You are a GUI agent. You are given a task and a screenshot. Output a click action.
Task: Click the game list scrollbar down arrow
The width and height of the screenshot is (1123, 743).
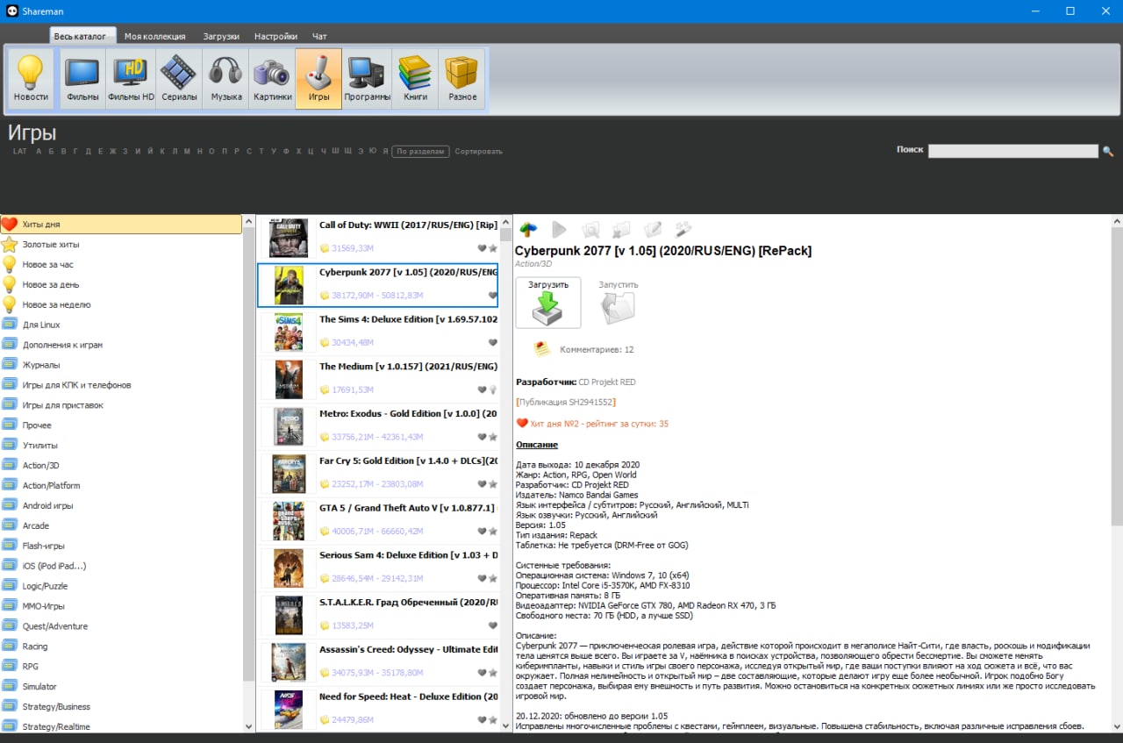click(x=505, y=725)
